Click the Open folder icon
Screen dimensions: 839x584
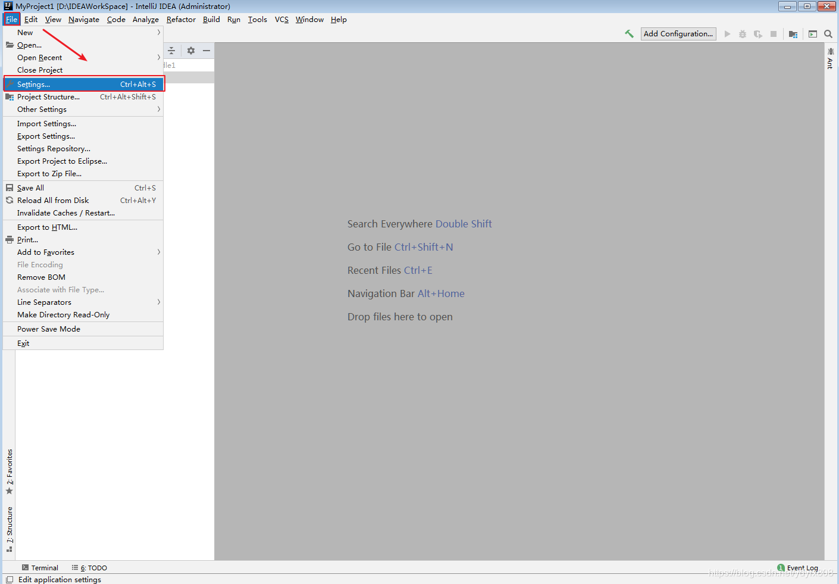click(x=10, y=45)
